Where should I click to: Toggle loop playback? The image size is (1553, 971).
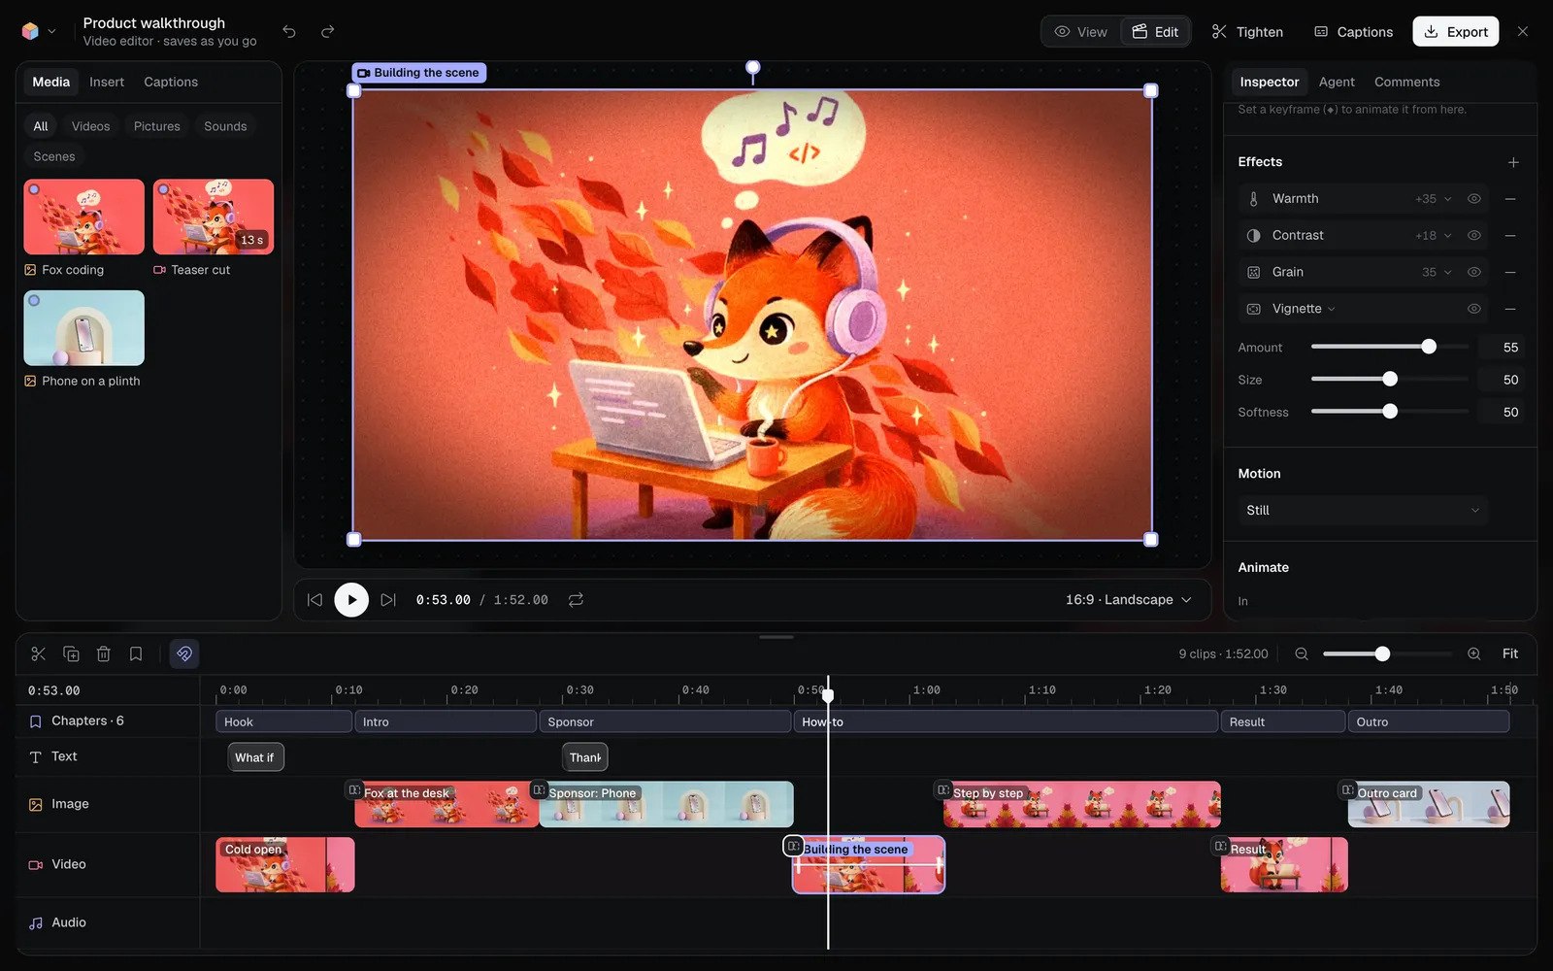(x=576, y=600)
